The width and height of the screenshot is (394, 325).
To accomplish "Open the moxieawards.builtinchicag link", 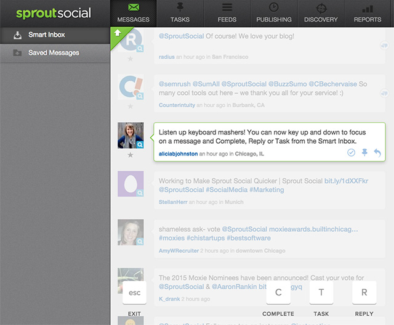I will click(313, 229).
